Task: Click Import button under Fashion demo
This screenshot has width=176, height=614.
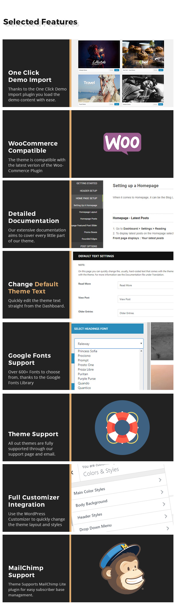Action: (161, 104)
